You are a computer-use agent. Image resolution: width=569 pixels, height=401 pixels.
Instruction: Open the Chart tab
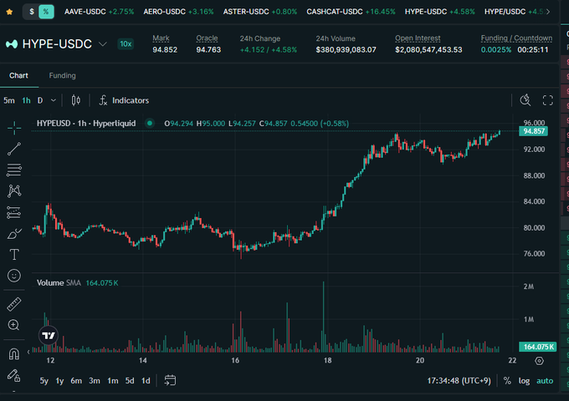pyautogui.click(x=18, y=75)
